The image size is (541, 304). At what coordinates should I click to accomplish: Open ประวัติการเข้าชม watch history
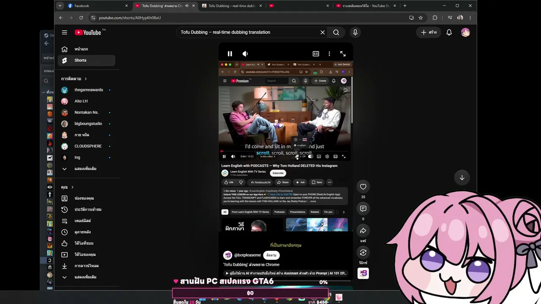[x=87, y=209]
